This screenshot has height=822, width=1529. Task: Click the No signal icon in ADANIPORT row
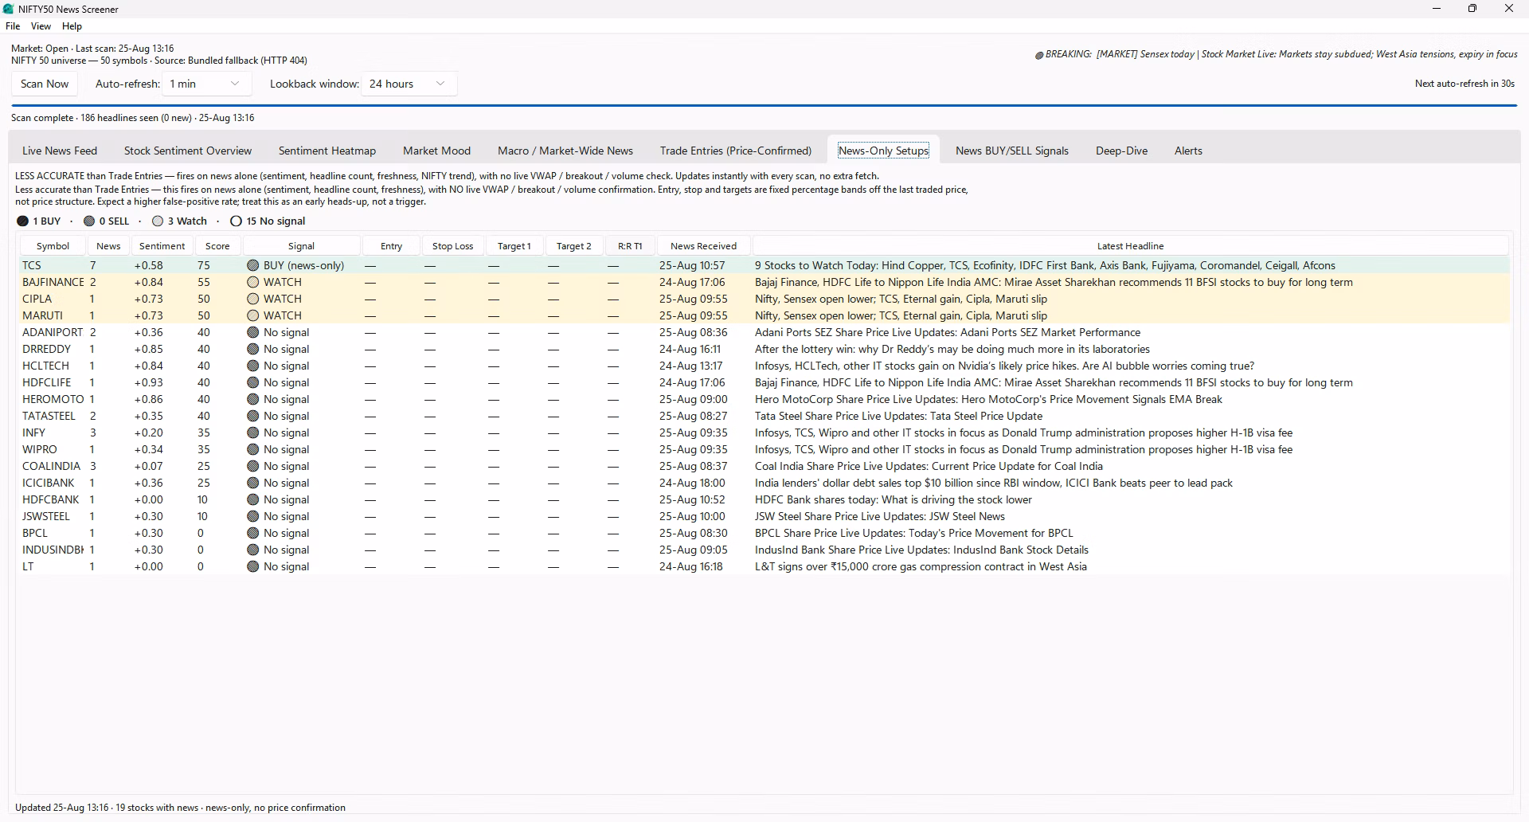(x=253, y=332)
